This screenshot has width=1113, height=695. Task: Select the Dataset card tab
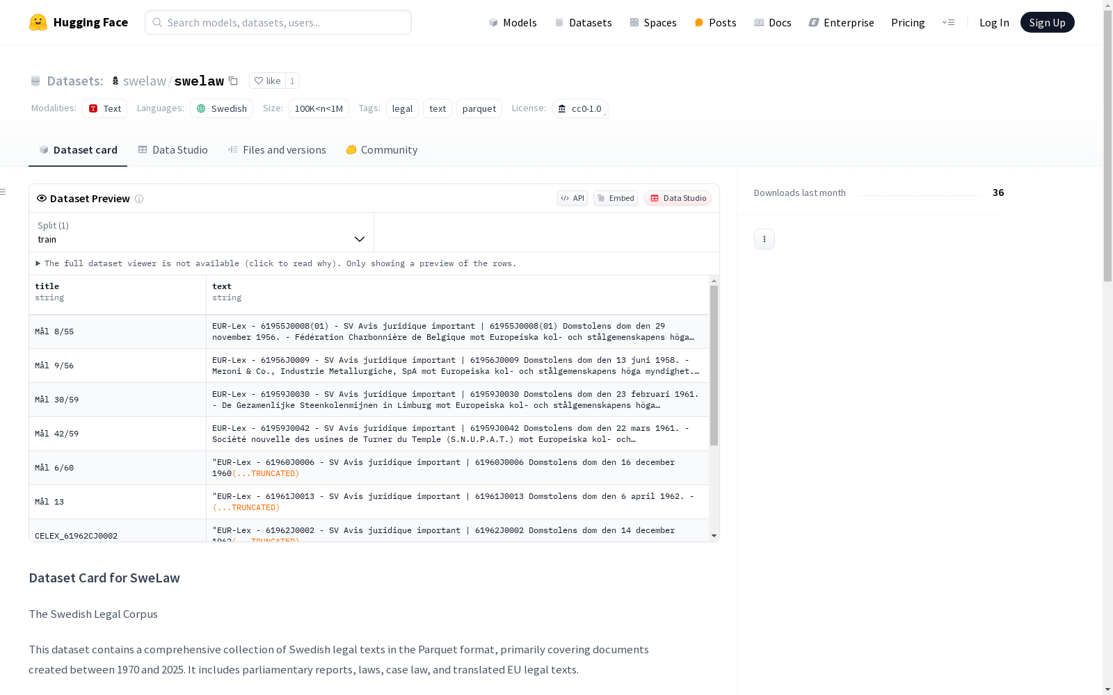pyautogui.click(x=78, y=150)
